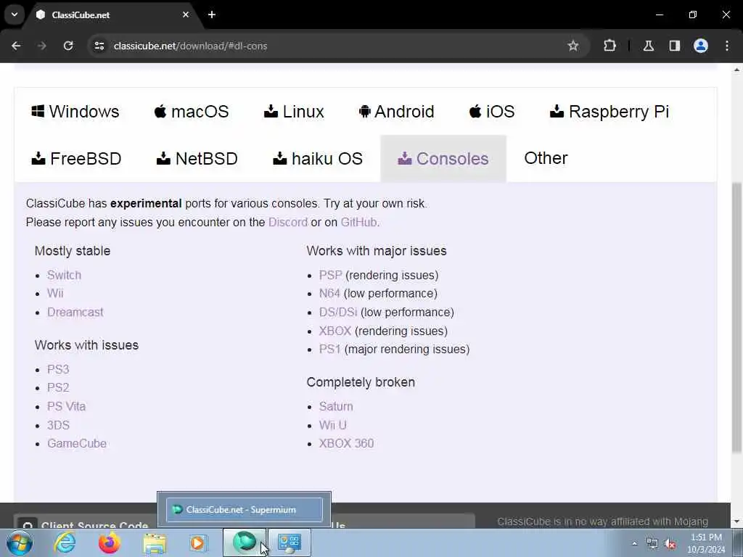Open the Control Panel taskbar icon
Screen dimensions: 743x557
tap(290, 542)
